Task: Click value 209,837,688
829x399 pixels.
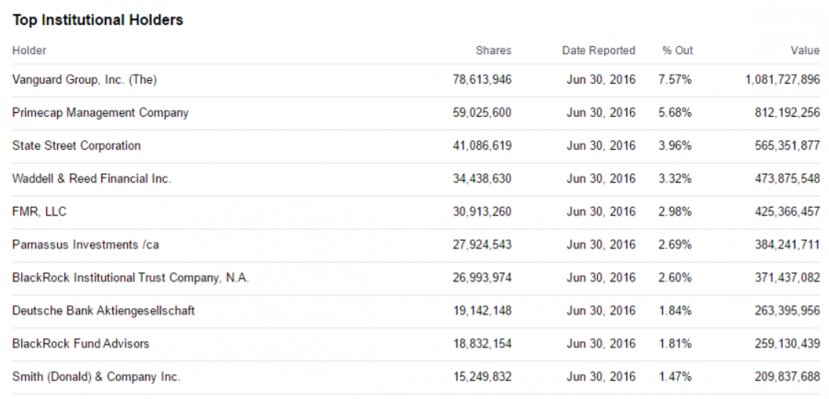Action: pyautogui.click(x=788, y=377)
